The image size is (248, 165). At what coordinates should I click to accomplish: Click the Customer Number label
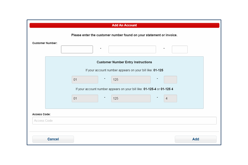click(45, 43)
